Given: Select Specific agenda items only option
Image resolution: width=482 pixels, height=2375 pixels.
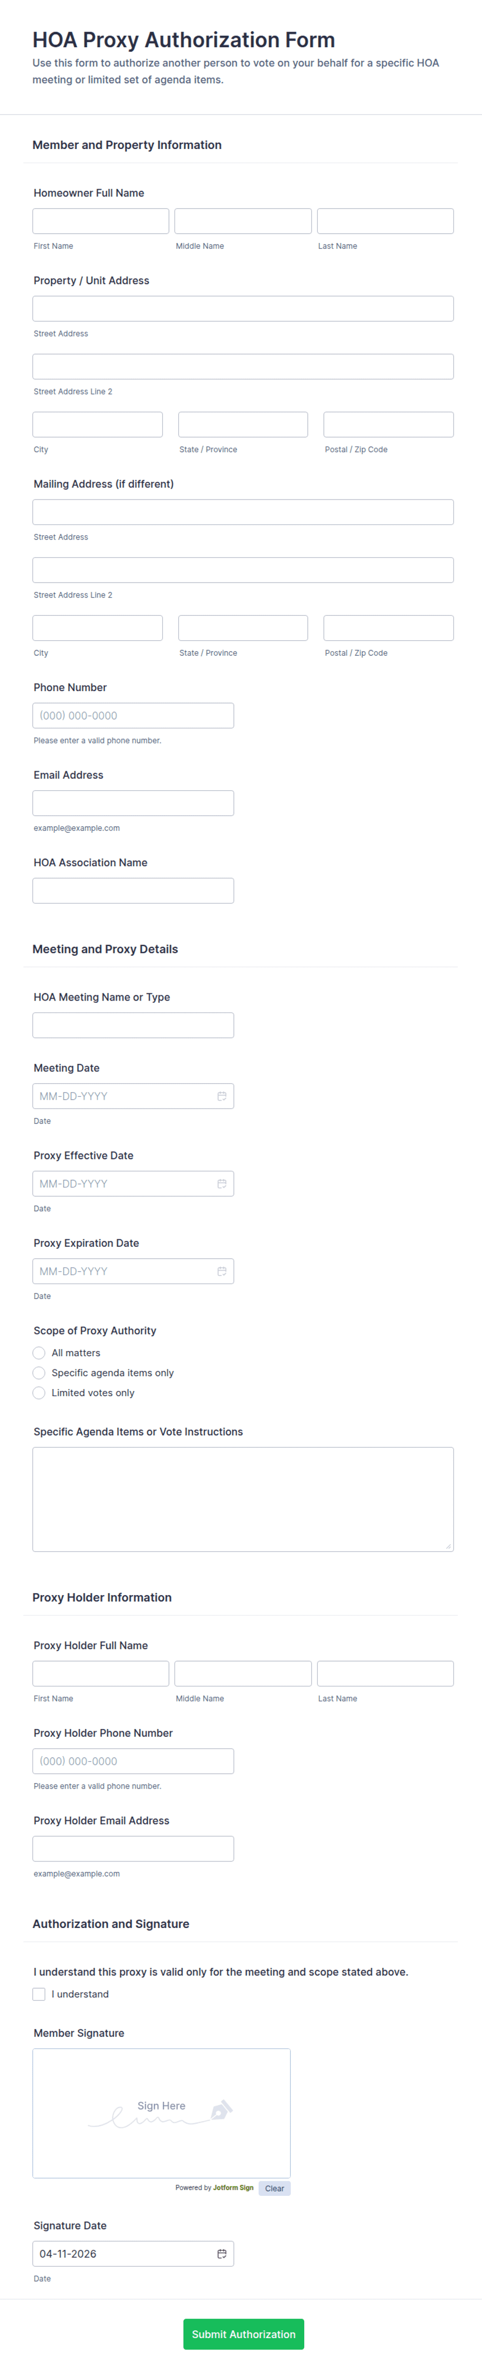Looking at the screenshot, I should click(x=39, y=1373).
